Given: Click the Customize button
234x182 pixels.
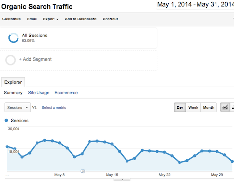Looking at the screenshot, I should pos(12,19).
